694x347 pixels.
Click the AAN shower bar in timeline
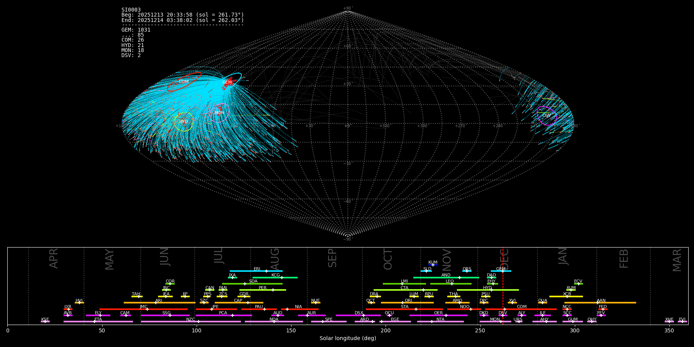[x=600, y=303]
